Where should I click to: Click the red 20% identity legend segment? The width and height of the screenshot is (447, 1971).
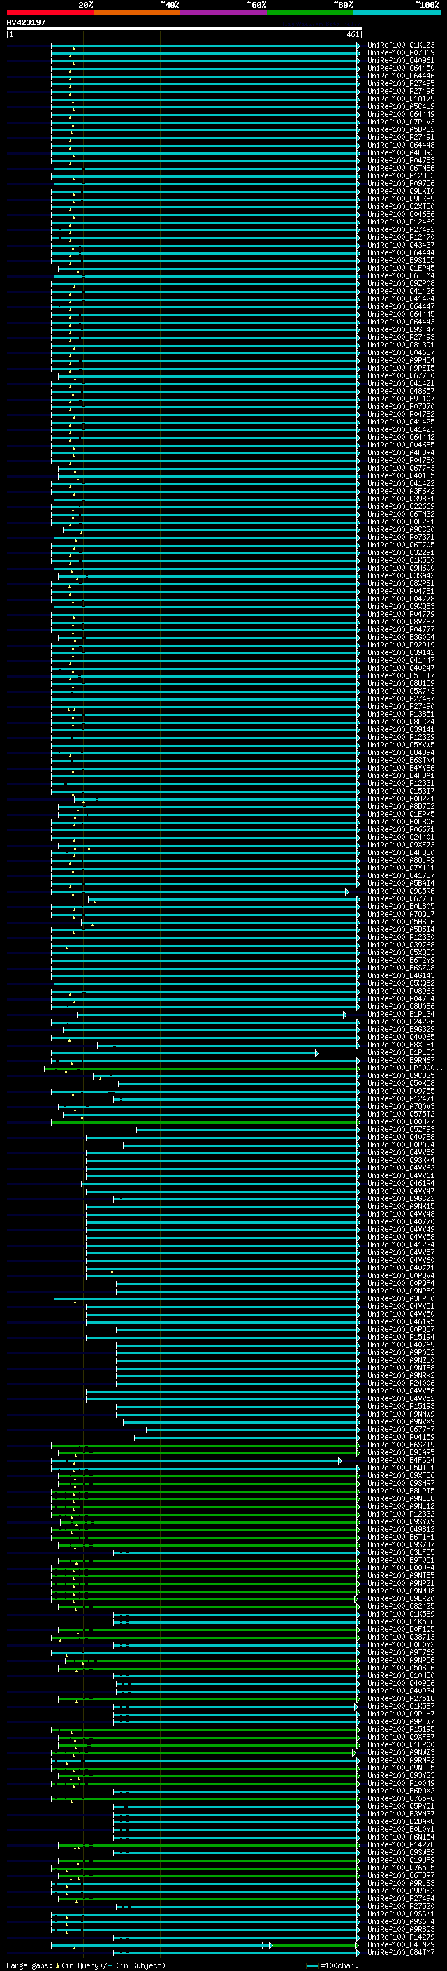click(x=50, y=13)
